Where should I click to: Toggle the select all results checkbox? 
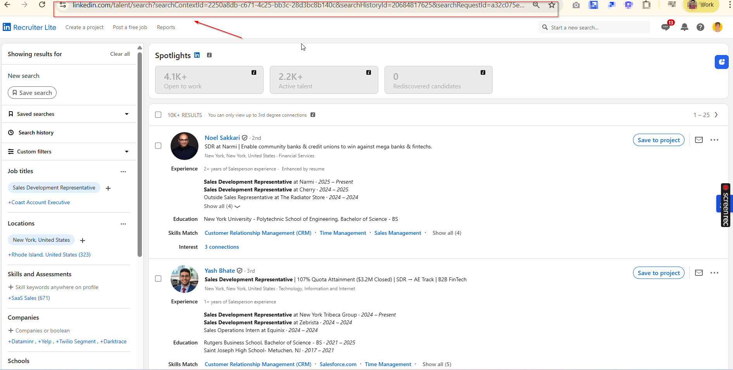158,115
